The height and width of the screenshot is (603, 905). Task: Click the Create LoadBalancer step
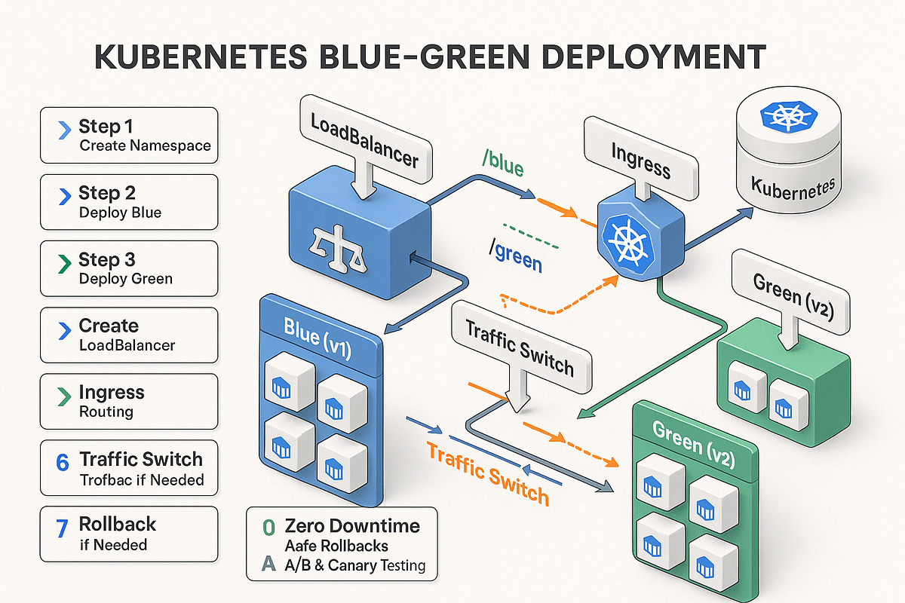click(x=128, y=335)
